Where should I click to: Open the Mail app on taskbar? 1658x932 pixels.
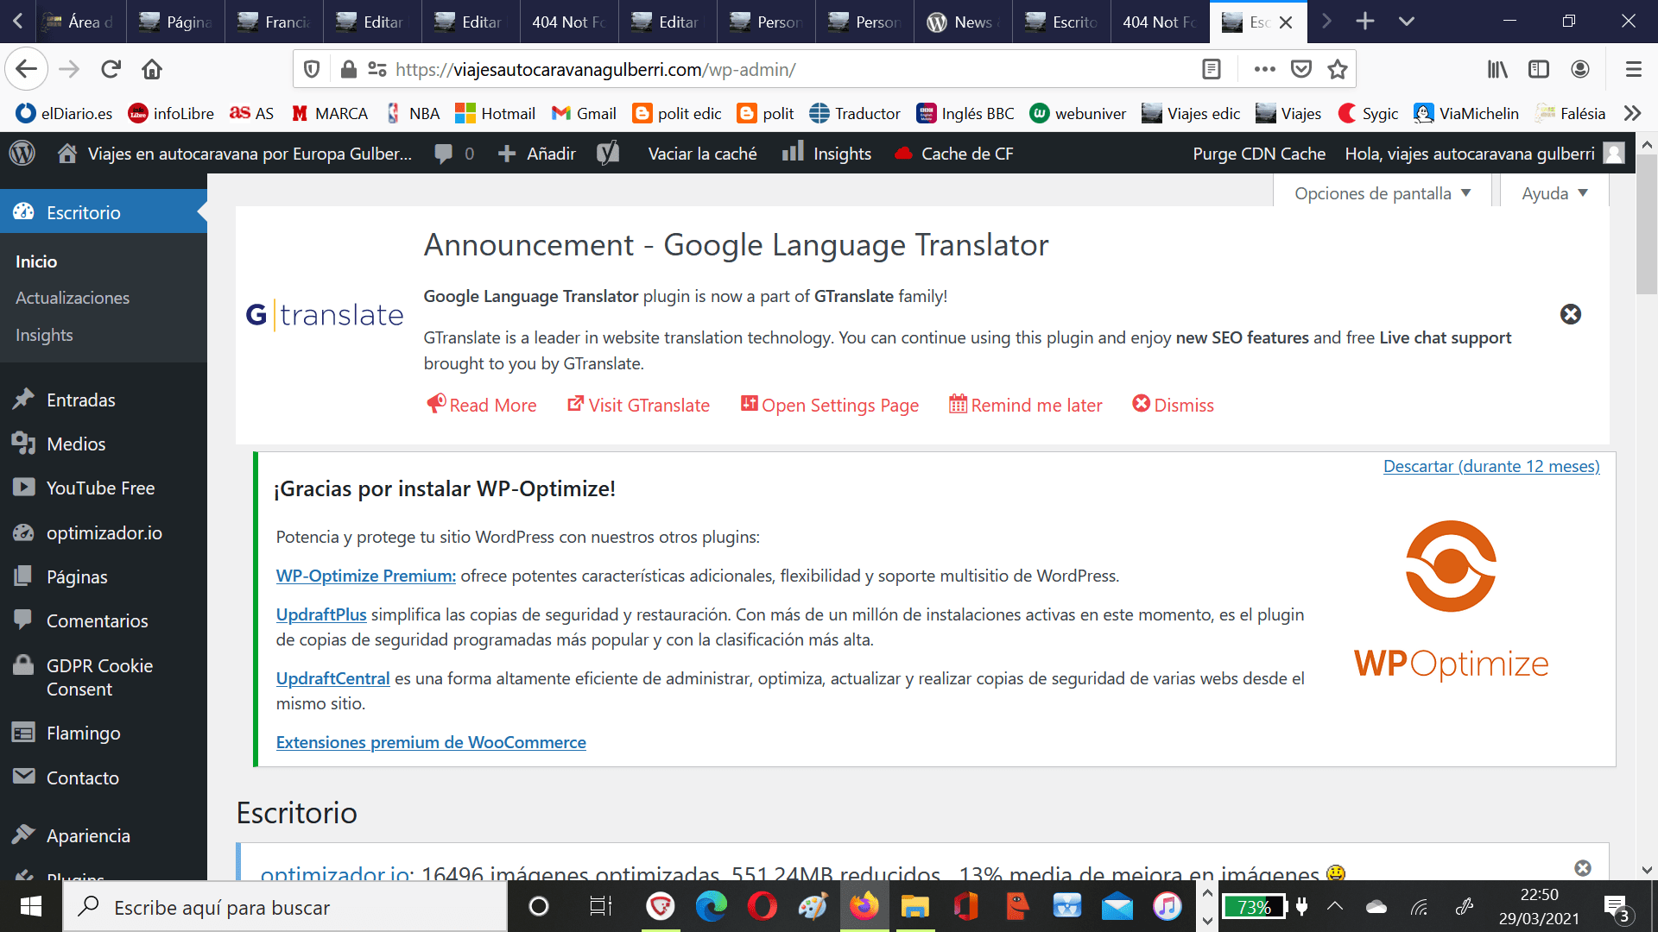point(1117,907)
